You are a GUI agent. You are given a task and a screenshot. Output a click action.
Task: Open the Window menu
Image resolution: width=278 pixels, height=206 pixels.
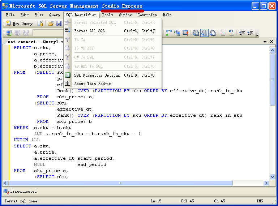[x=125, y=15]
